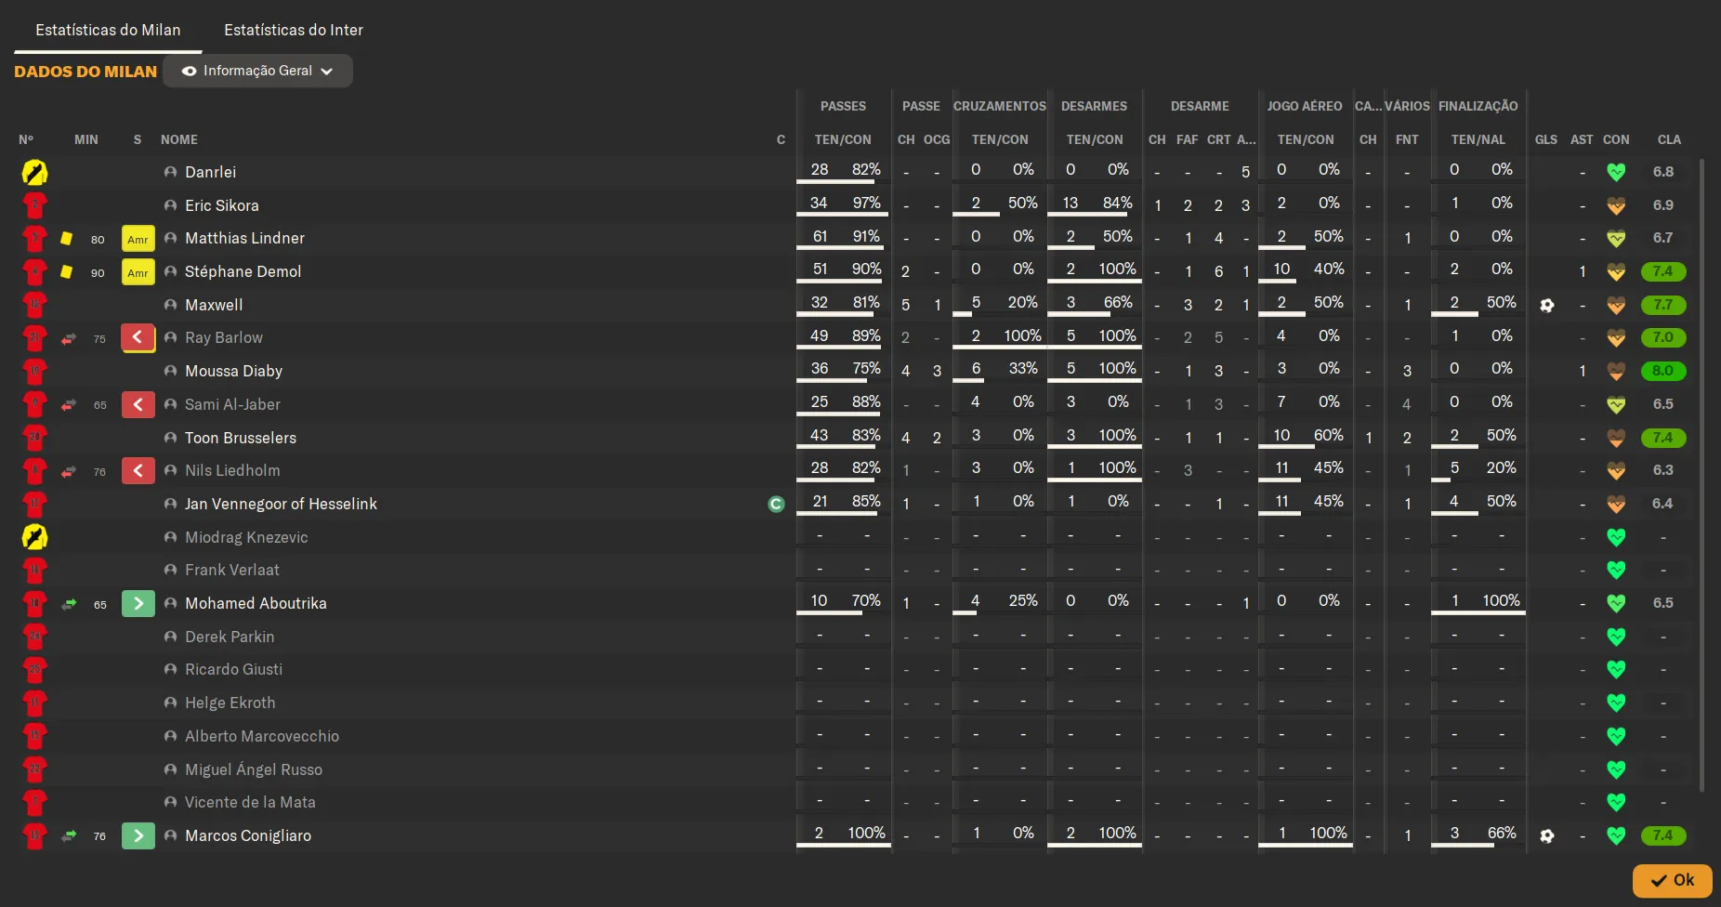
Task: Click profile icon next to Maxwell
Action: tap(170, 305)
